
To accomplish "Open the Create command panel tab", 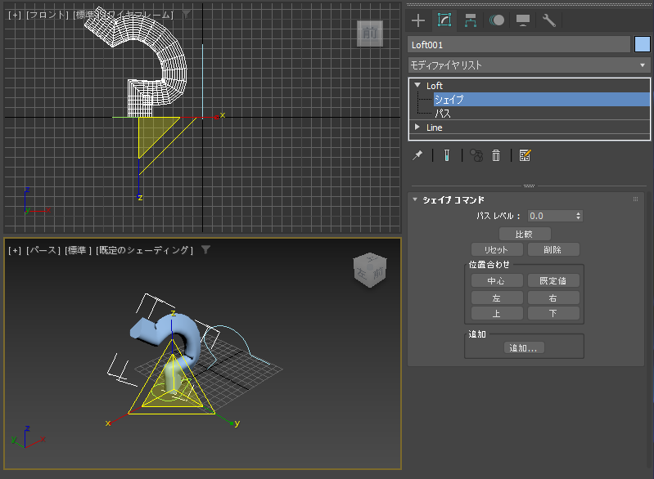I will pos(418,20).
